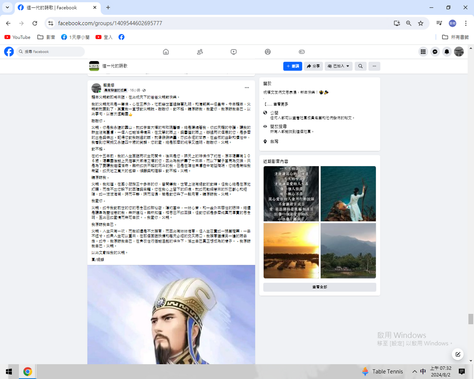
Task: Switch to the 這一代的詩歌 Facebook tab
Action: (x=55, y=7)
